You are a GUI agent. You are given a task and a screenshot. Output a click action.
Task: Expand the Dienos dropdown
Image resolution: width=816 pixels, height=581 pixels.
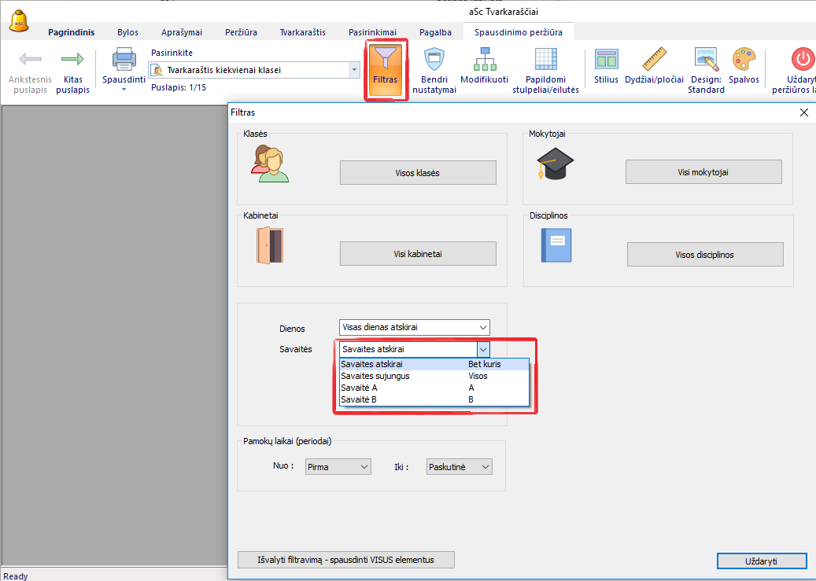click(482, 328)
